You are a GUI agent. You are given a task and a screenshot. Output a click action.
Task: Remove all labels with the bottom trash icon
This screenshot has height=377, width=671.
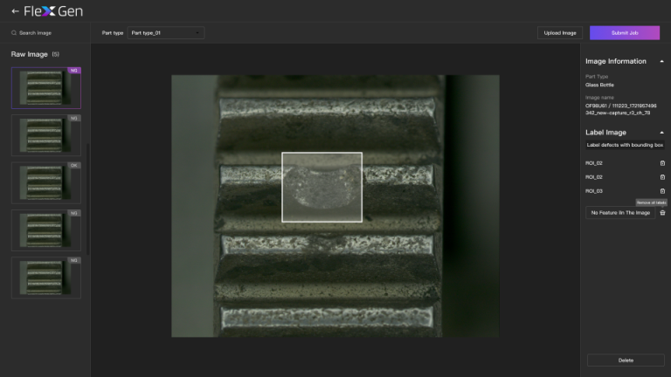661,213
